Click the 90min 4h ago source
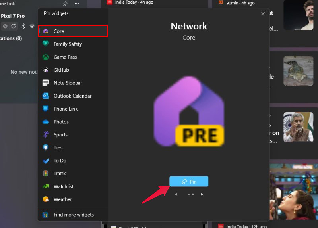The height and width of the screenshot is (228, 318). tap(240, 3)
